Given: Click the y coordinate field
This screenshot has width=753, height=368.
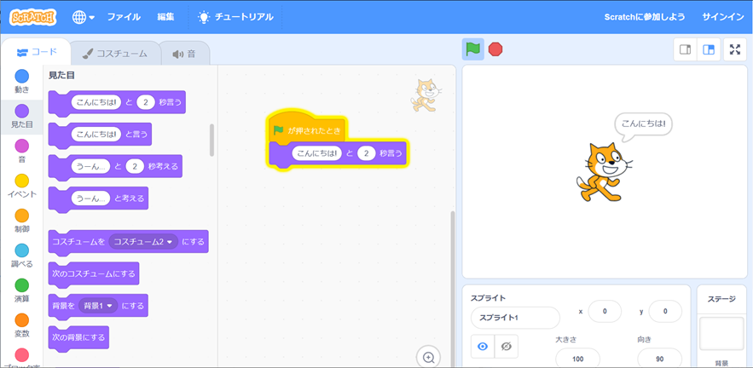Looking at the screenshot, I should 665,312.
